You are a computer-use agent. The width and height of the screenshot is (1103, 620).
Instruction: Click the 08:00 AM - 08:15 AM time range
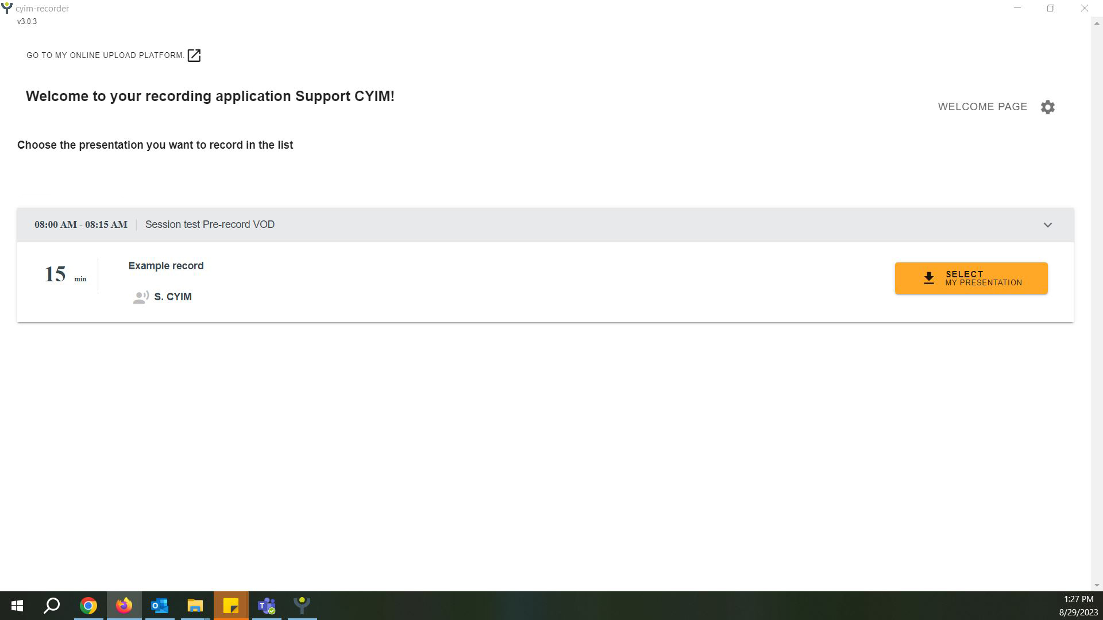coord(81,224)
